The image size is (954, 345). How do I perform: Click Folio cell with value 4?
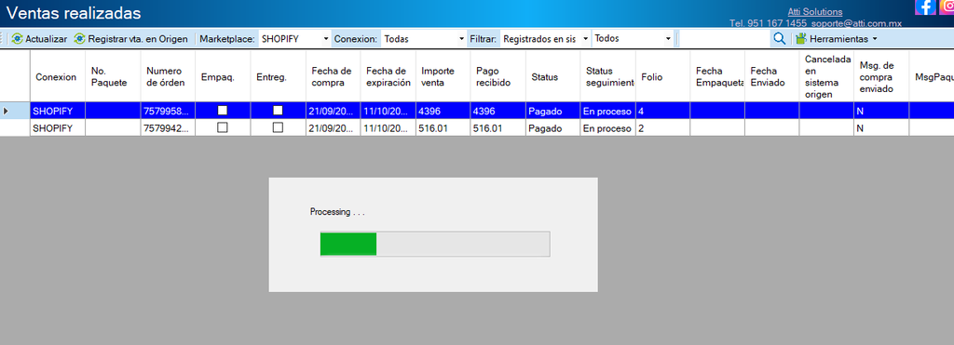663,112
